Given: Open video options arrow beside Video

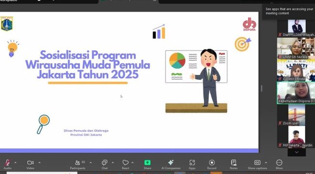Looking at the screenshot, I should pyautogui.click(x=39, y=162).
